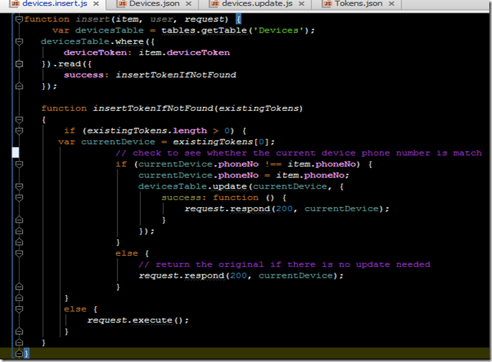This screenshot has height=362, width=492.
Task: Click 'request.respond' below the return original comment
Action: point(181,276)
